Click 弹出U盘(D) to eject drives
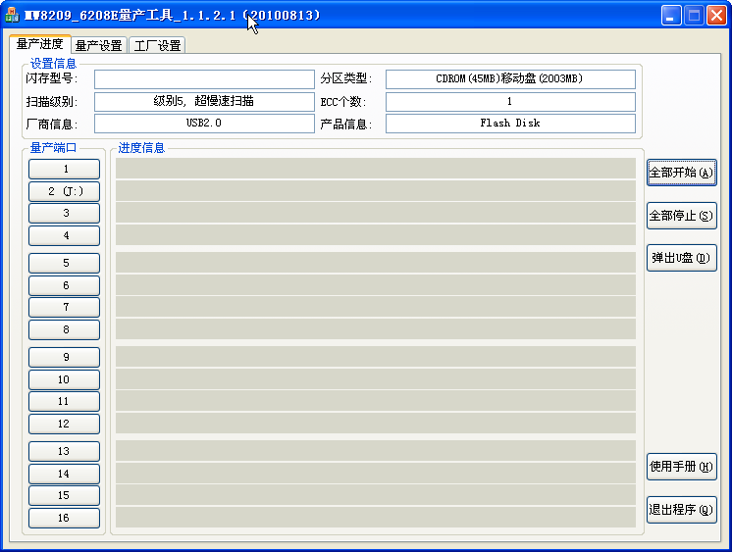Screen dimensions: 732x552 [682, 258]
